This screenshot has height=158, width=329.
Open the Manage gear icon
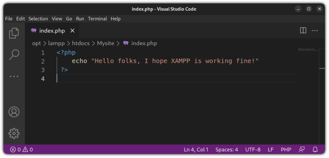coord(14,133)
